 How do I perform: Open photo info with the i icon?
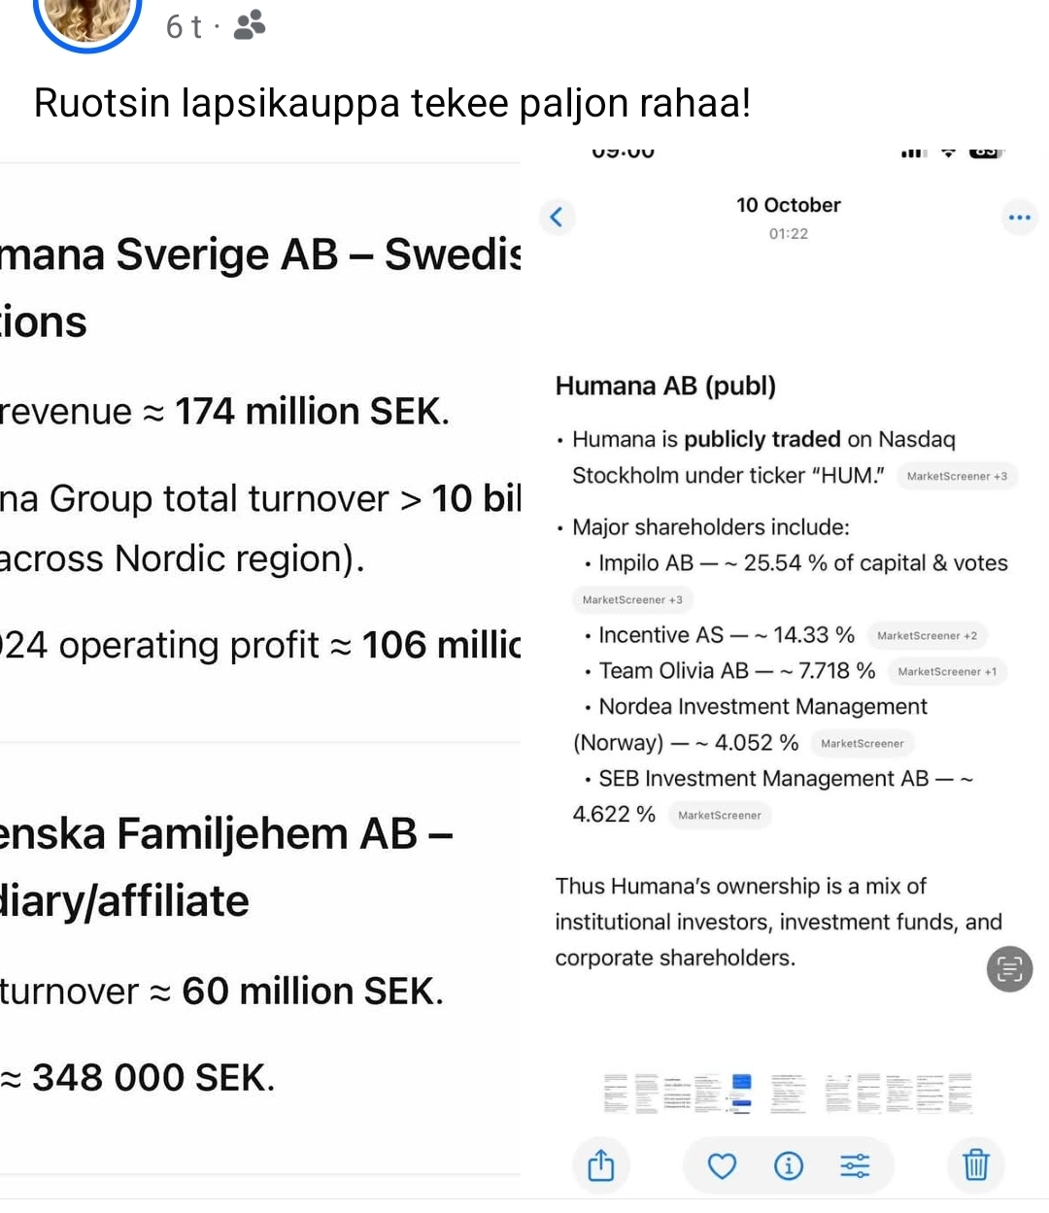point(789,1164)
